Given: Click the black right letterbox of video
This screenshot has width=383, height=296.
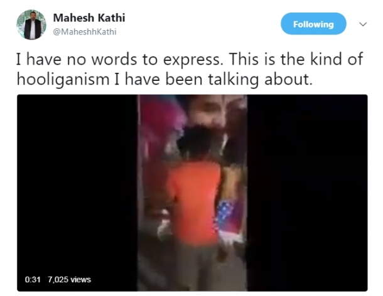Looking at the screenshot, I should 307,193.
